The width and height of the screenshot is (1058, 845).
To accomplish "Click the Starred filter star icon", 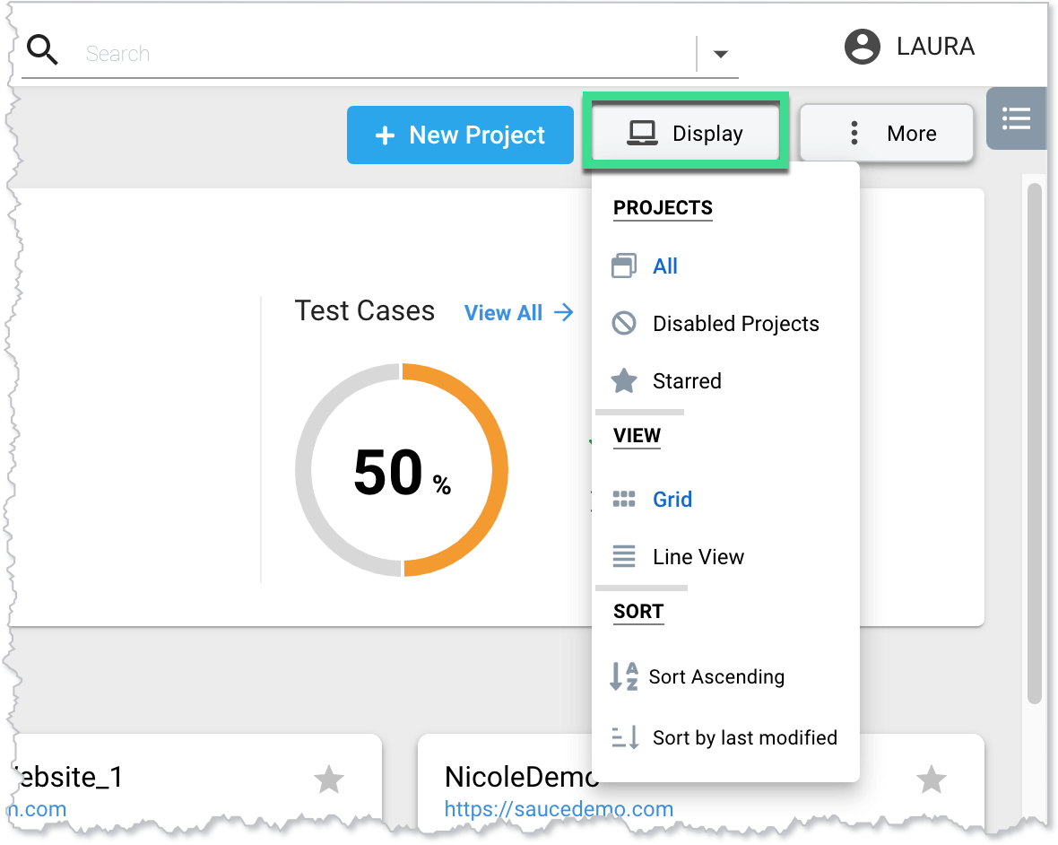I will [x=624, y=381].
